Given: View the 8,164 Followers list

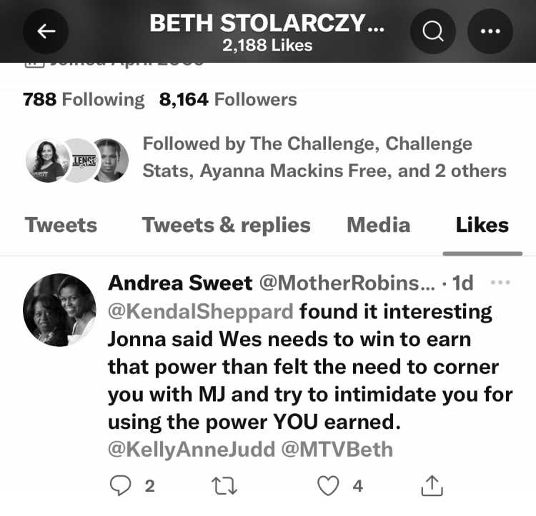Looking at the screenshot, I should tap(228, 99).
